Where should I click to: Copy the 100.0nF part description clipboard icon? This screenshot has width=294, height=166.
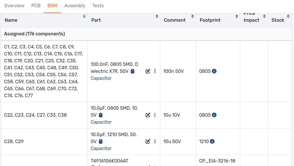pyautogui.click(x=132, y=71)
